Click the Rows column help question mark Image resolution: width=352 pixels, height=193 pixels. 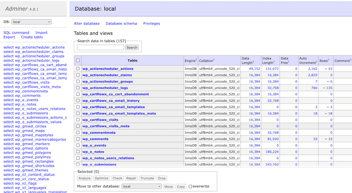coord(328,60)
